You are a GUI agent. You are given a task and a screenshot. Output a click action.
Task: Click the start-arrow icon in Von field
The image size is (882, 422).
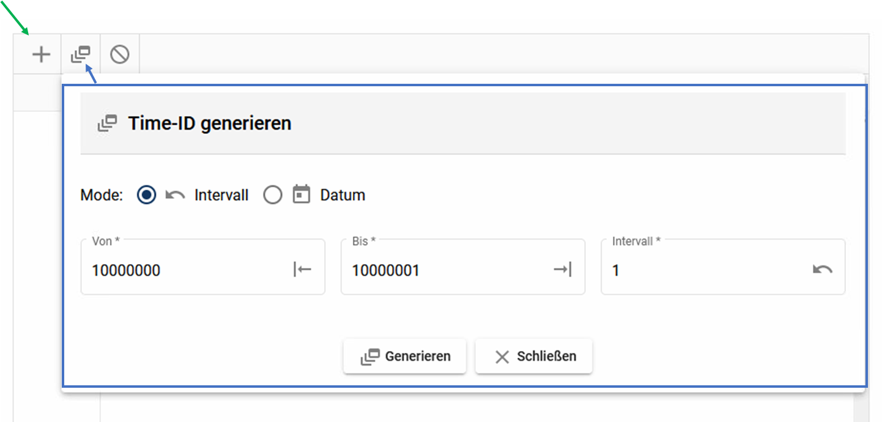(302, 270)
